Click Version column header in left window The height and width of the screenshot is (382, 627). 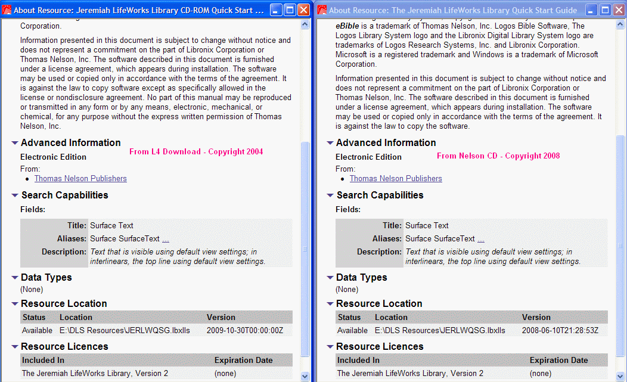[x=221, y=317]
